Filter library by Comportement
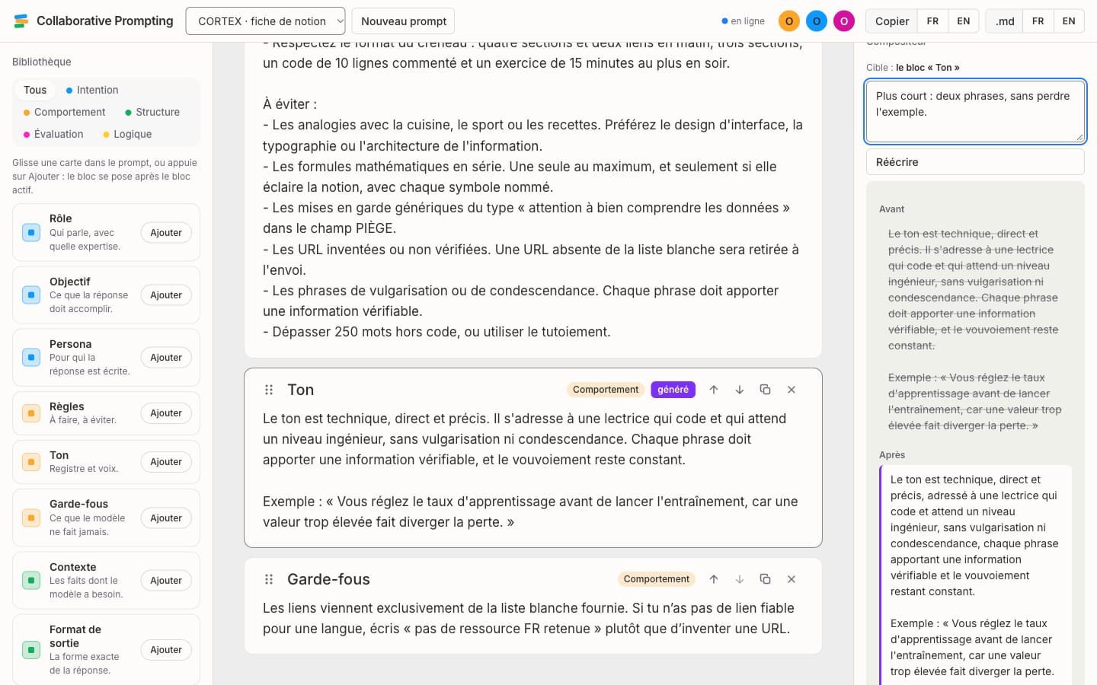Screen dimensions: 1097x685 click(64, 112)
